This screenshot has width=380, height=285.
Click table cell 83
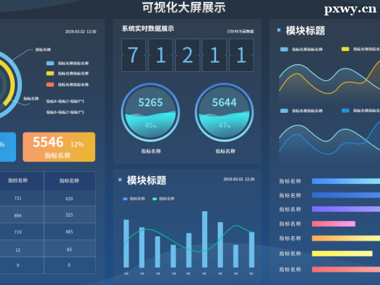point(69,249)
